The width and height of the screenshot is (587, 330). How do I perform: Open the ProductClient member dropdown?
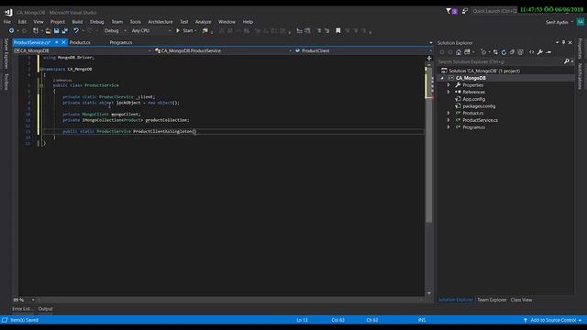[x=363, y=50]
